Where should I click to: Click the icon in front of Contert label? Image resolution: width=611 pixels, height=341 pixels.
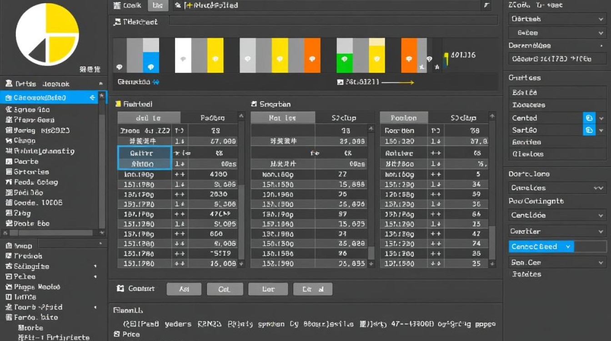tap(120, 289)
